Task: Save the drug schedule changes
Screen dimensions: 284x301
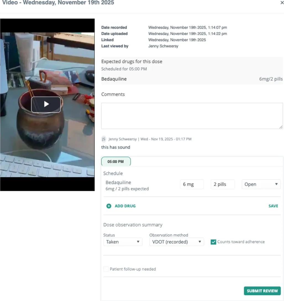Action: pyautogui.click(x=273, y=206)
